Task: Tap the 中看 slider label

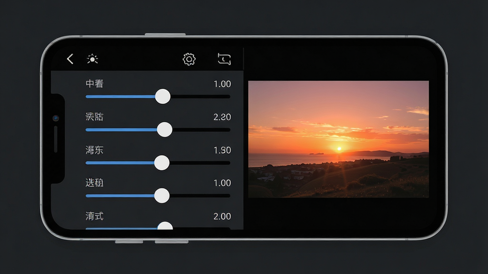Action: (95, 84)
